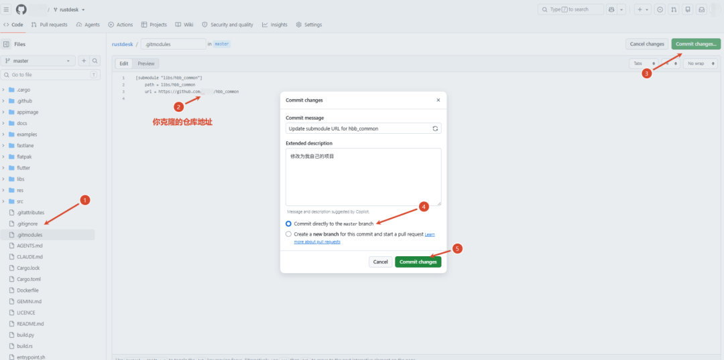Image resolution: width=724 pixels, height=360 pixels.
Task: Click Commit changes... button in header
Action: (696, 43)
